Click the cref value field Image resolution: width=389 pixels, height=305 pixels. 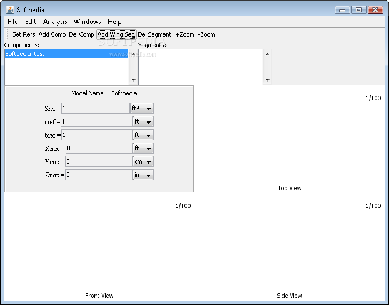97,121
